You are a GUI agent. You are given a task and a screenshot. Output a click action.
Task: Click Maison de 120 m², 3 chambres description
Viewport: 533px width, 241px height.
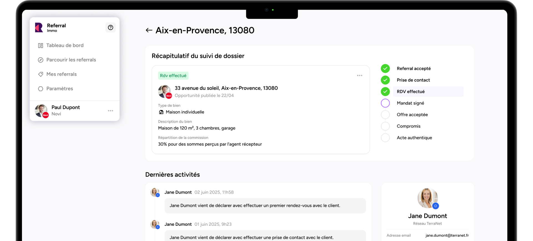tap(197, 128)
